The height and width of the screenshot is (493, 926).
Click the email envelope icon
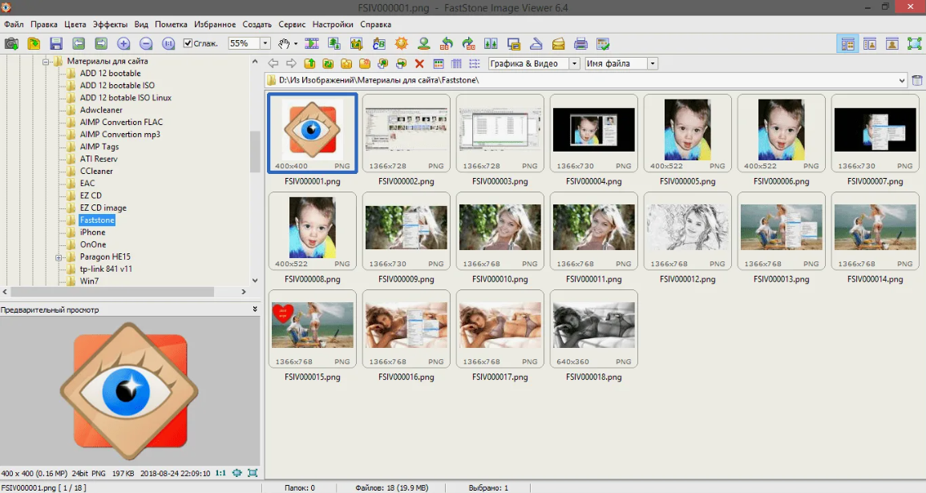coord(558,44)
